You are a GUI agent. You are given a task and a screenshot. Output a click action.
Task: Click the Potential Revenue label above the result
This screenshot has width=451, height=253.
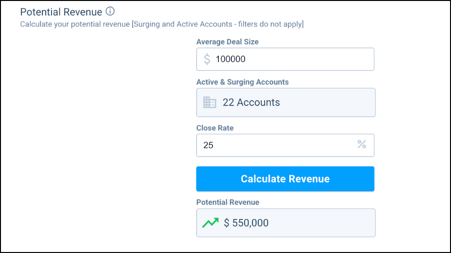tap(227, 202)
